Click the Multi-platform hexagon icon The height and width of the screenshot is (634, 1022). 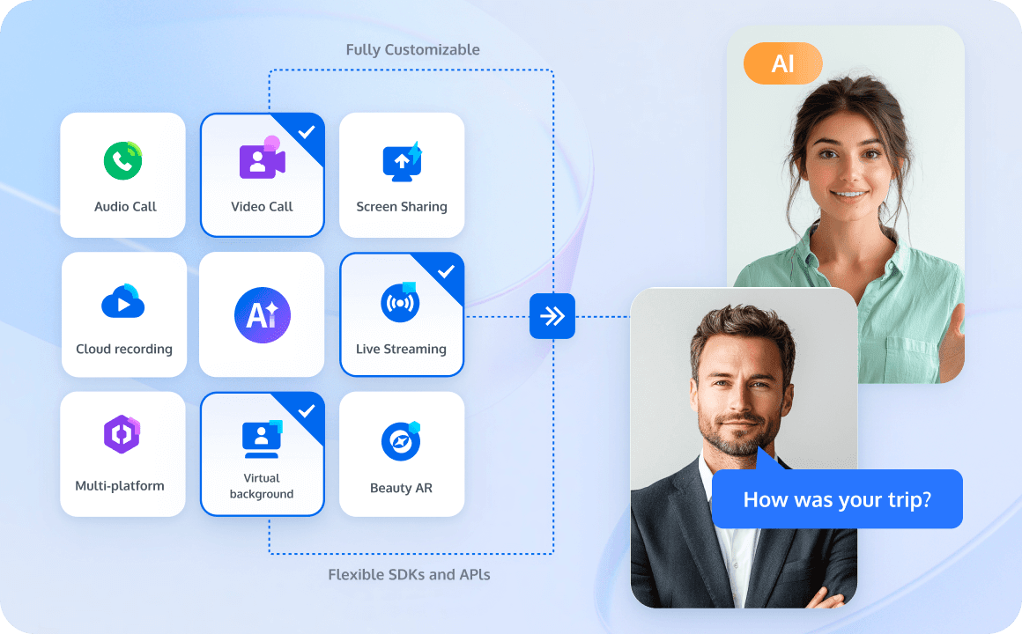[x=122, y=434]
